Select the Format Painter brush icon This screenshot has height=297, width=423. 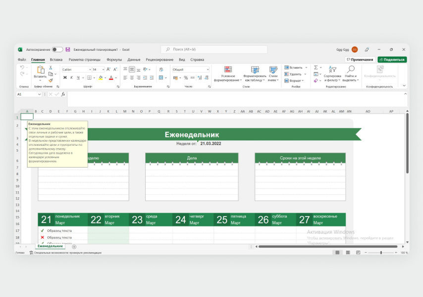(x=51, y=80)
